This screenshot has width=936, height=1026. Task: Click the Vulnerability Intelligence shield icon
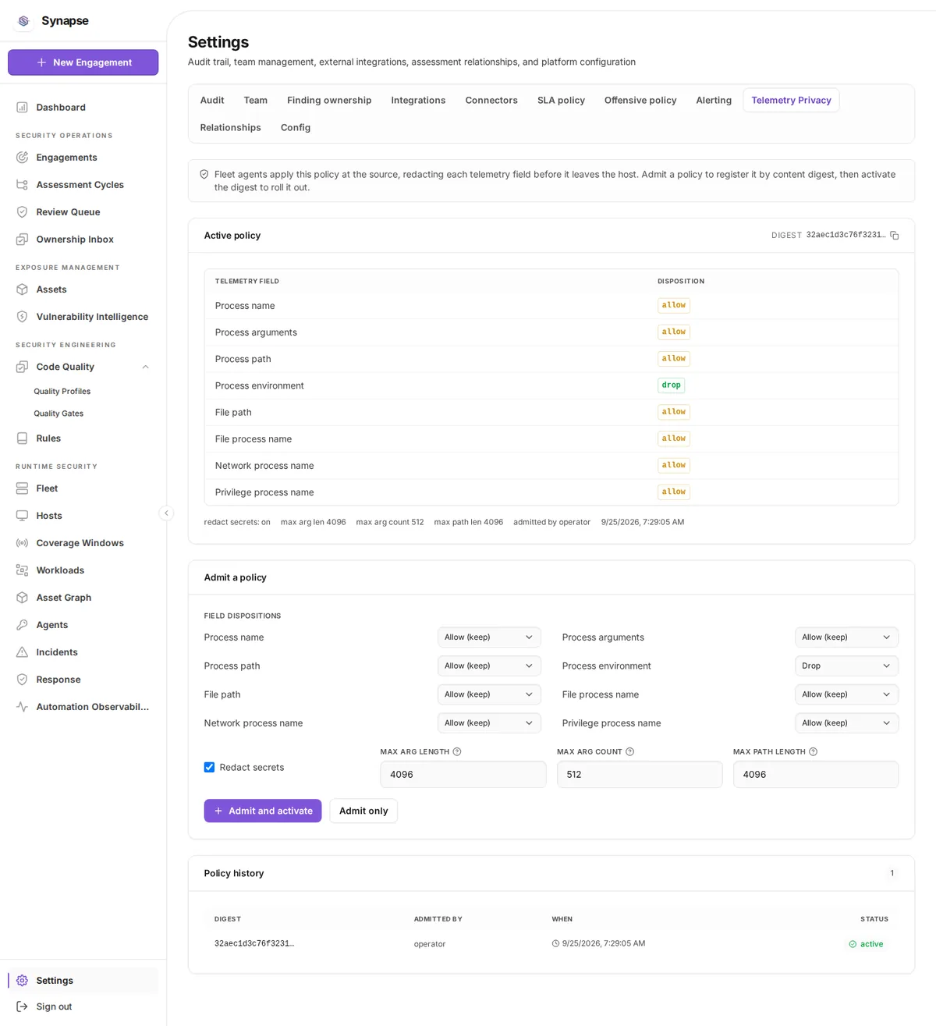[x=22, y=317]
